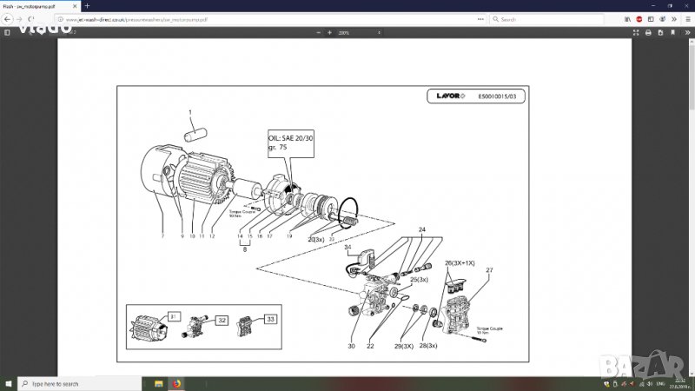Open the Firefox library icon
Viewport: 695px width, 391px height.
(x=628, y=18)
